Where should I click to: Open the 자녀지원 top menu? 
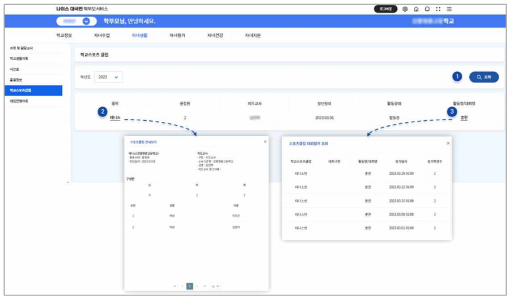tap(253, 36)
